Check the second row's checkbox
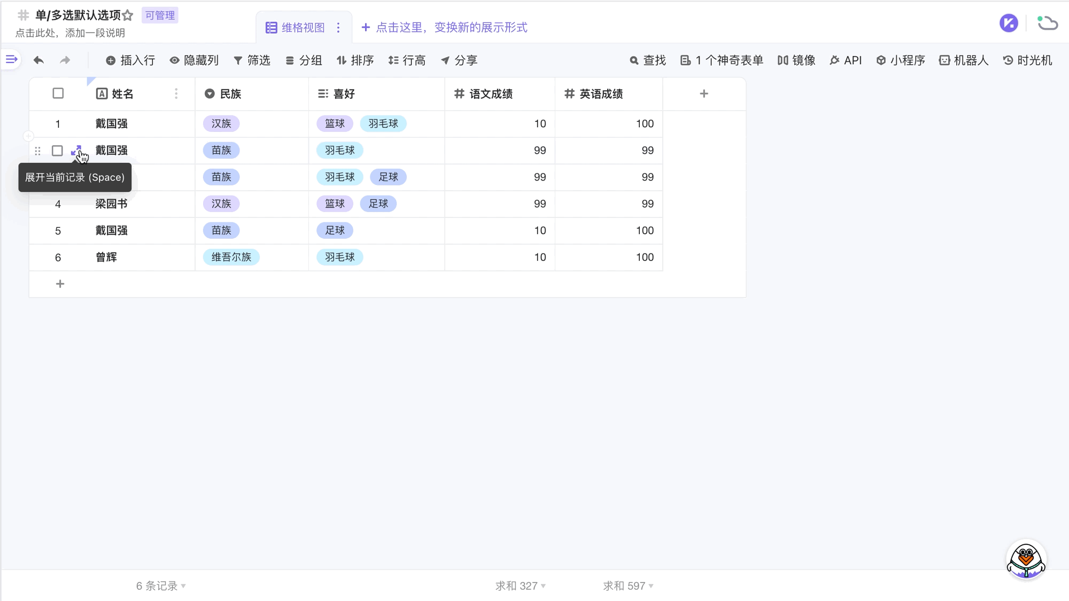 coord(57,151)
